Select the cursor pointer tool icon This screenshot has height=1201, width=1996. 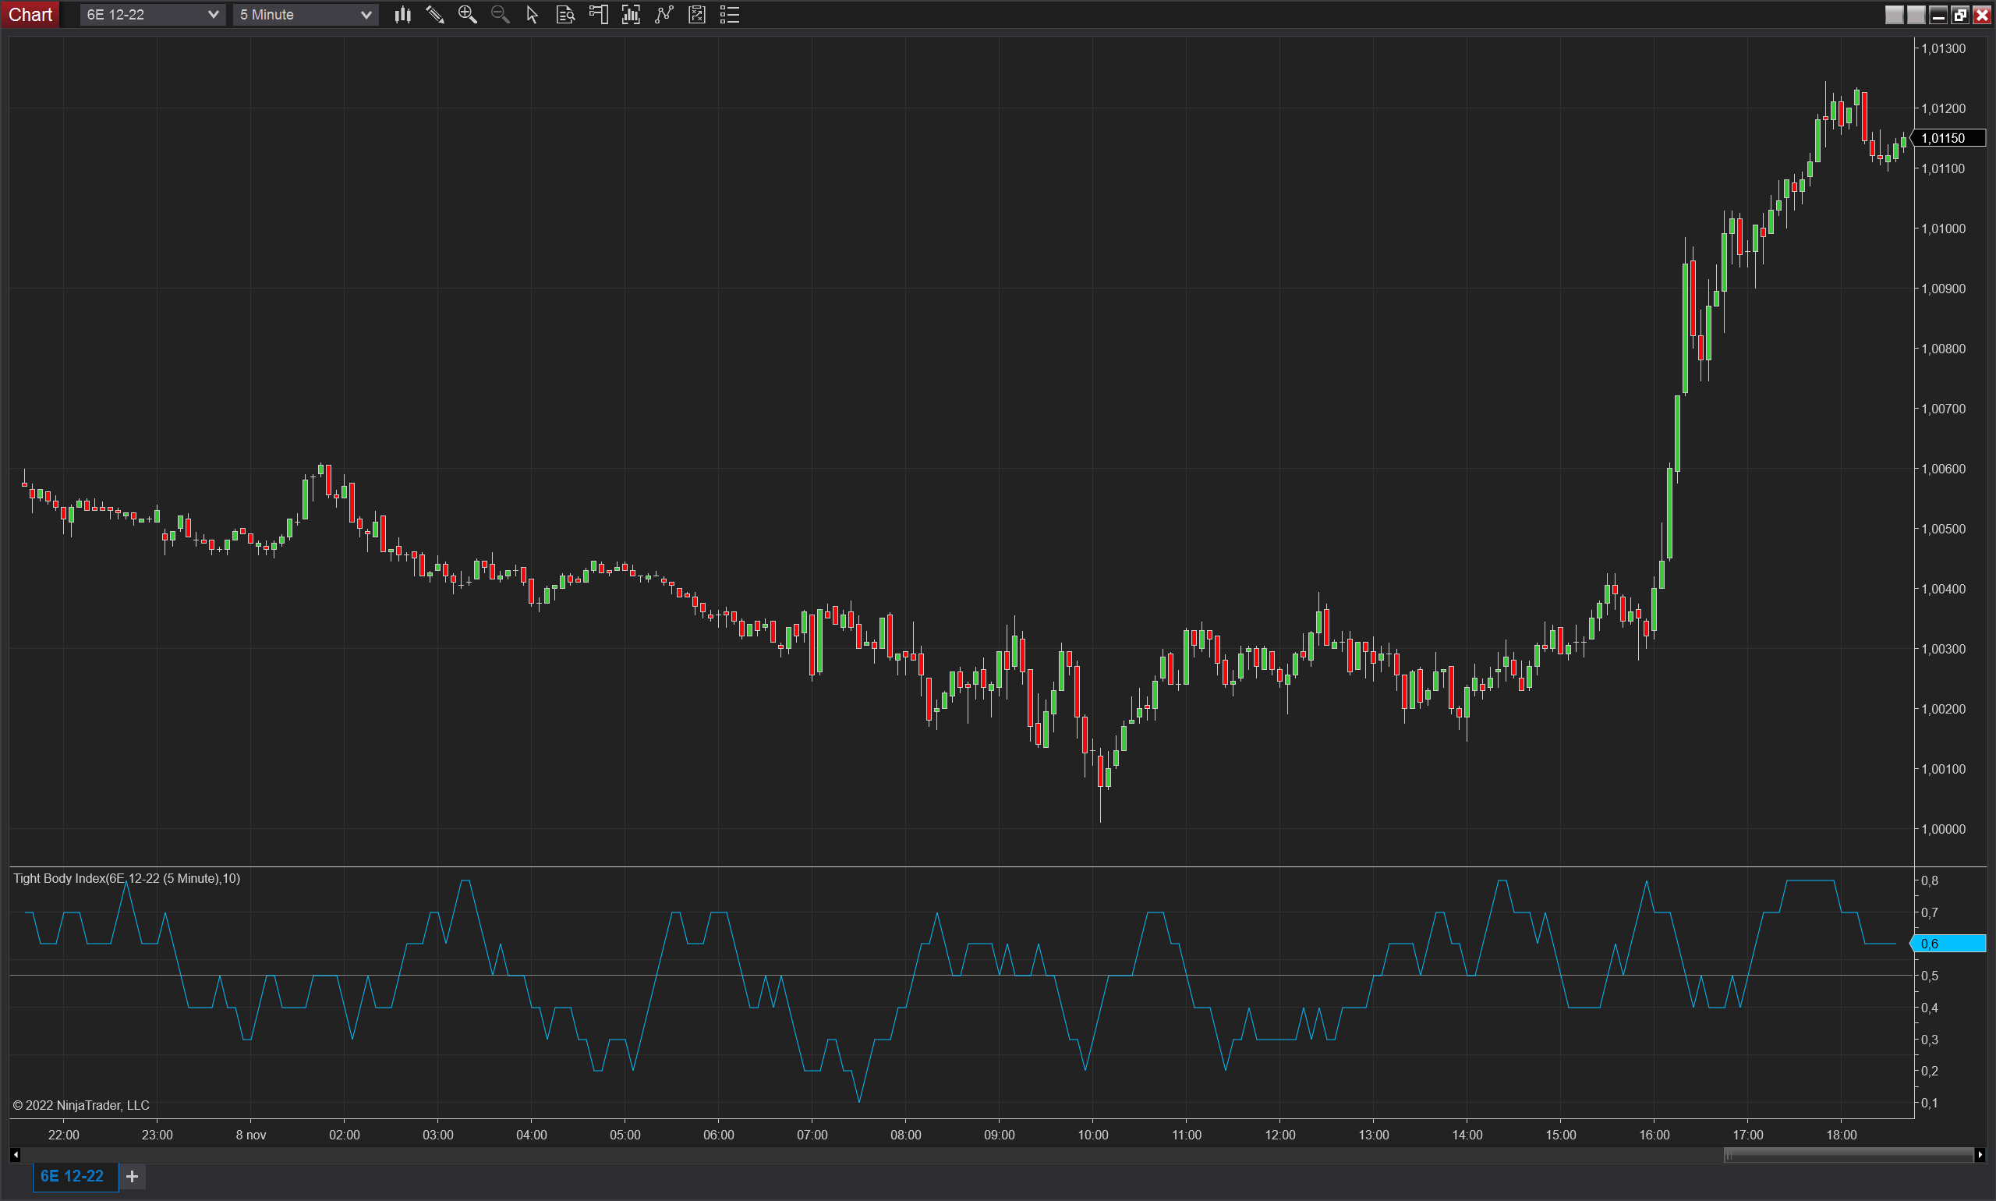(533, 15)
